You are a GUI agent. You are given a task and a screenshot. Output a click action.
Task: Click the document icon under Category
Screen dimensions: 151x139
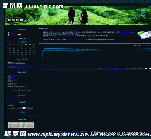pyautogui.click(x=9, y=35)
